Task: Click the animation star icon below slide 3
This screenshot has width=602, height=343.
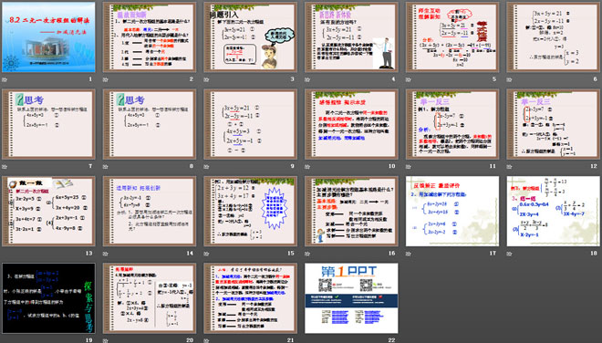Action: pos(206,79)
